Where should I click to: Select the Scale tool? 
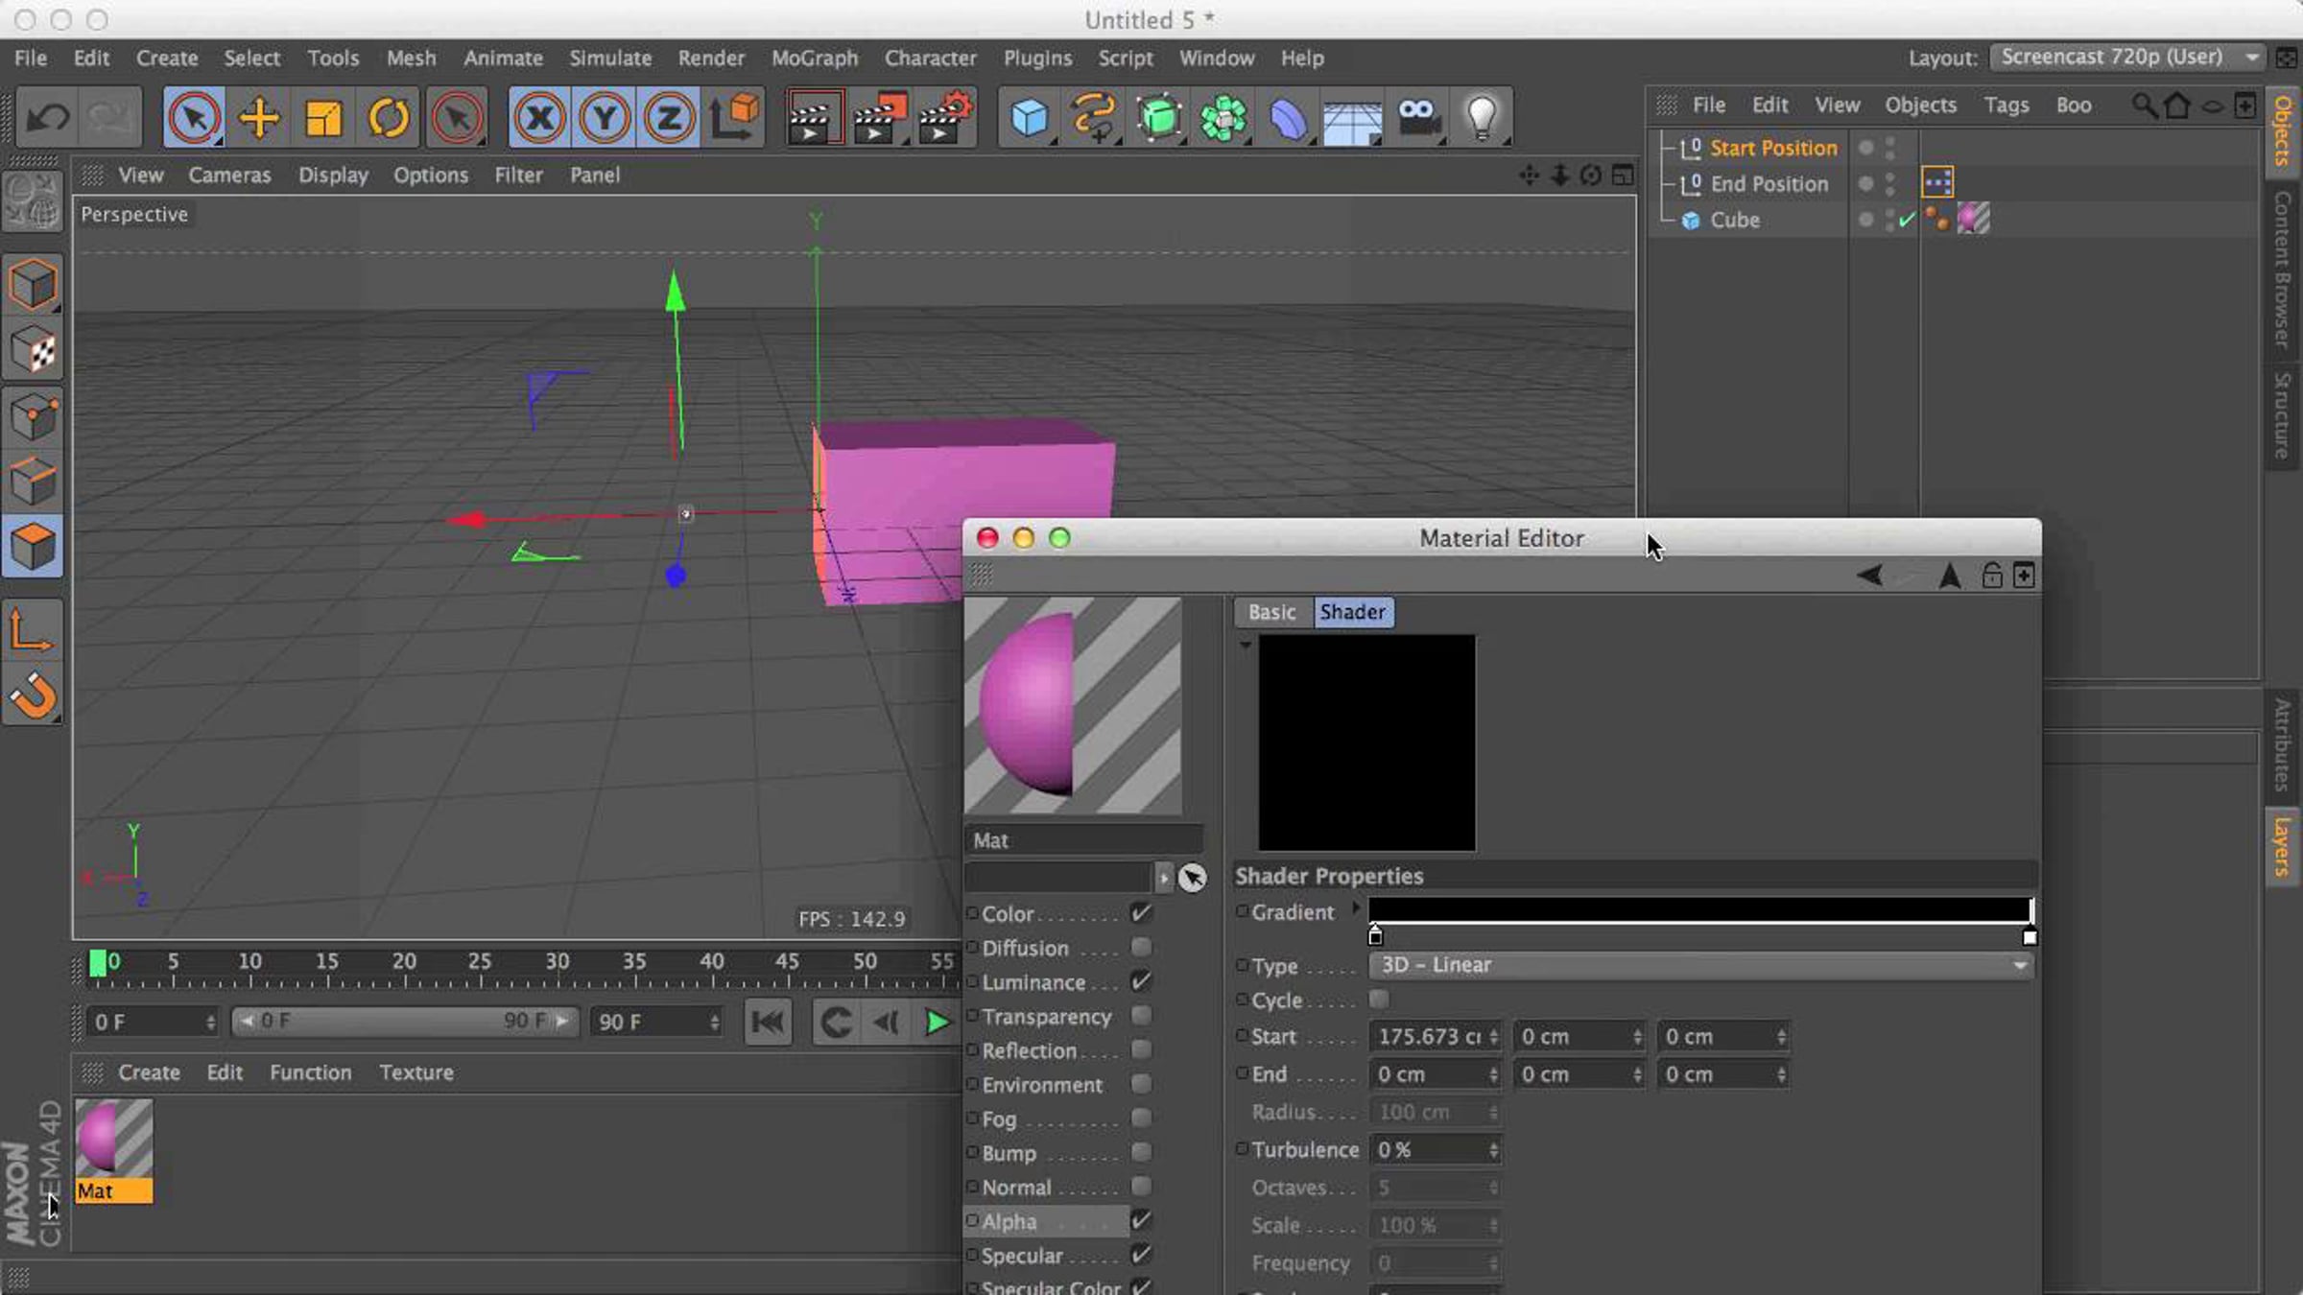tap(323, 118)
